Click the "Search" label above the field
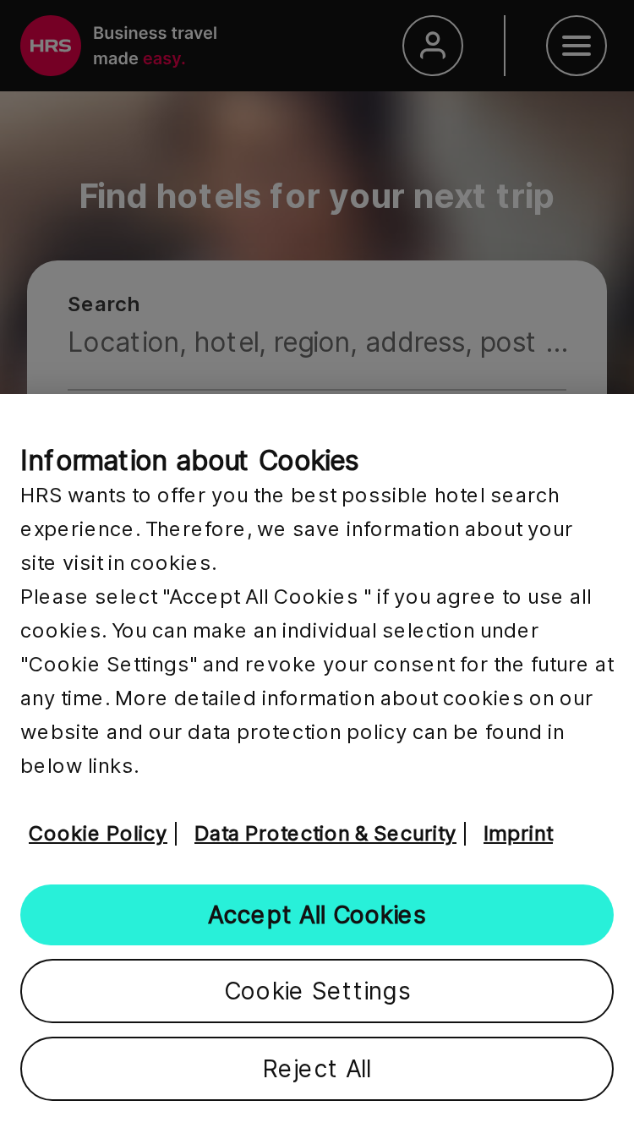Viewport: 634px width, 1128px height. tap(104, 304)
